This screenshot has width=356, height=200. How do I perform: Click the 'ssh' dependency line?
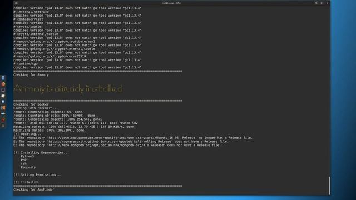click(23, 164)
